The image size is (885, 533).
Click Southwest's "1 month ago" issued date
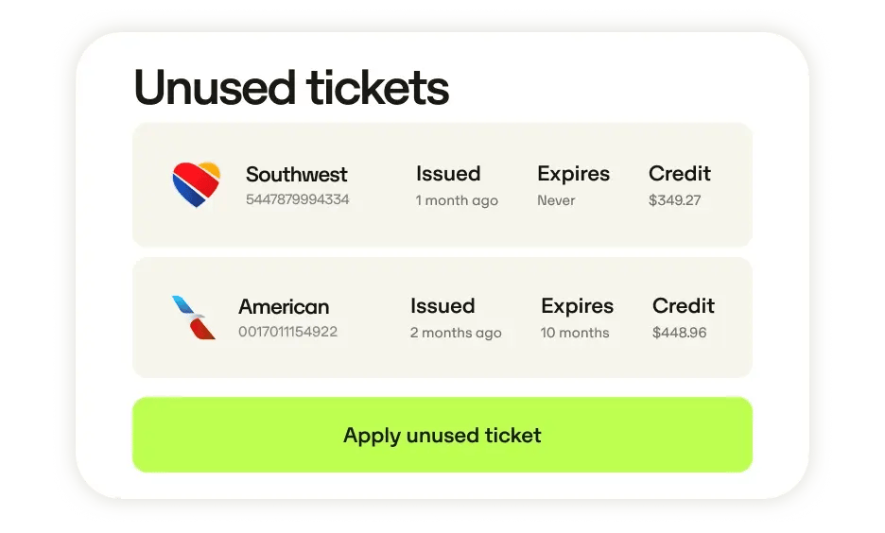(457, 200)
